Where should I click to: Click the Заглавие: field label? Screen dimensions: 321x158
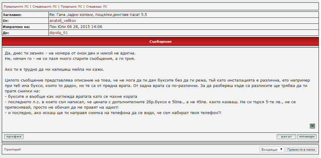(x=12, y=15)
